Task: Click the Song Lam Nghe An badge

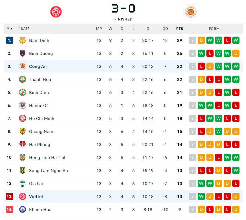Action: tap(22, 171)
